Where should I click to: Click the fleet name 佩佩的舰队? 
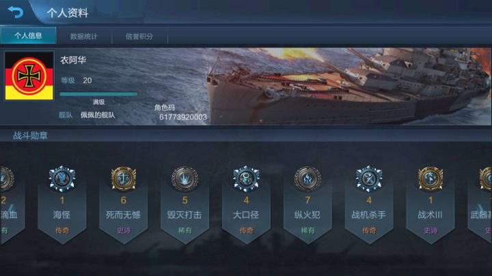click(98, 115)
